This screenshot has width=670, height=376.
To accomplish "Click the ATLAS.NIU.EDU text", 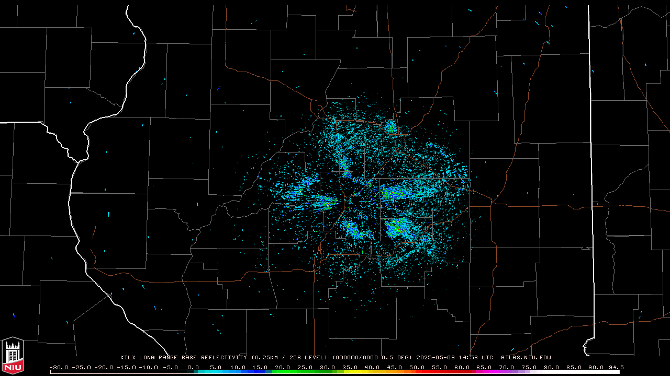I will tap(526, 358).
